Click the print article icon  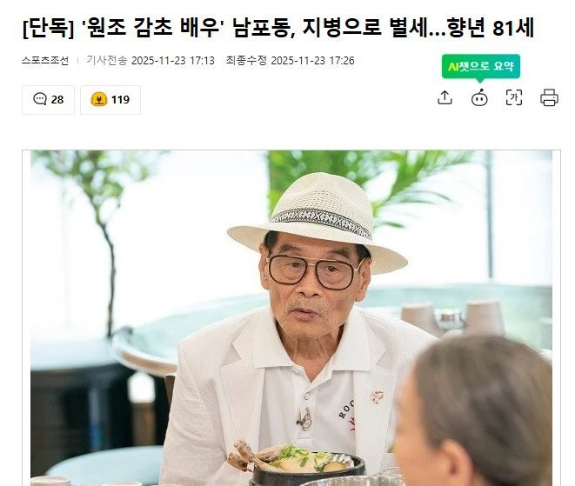(x=549, y=98)
